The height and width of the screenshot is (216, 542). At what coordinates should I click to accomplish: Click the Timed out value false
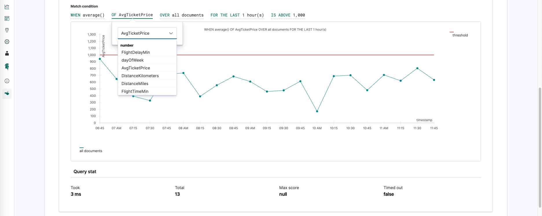[x=389, y=194]
